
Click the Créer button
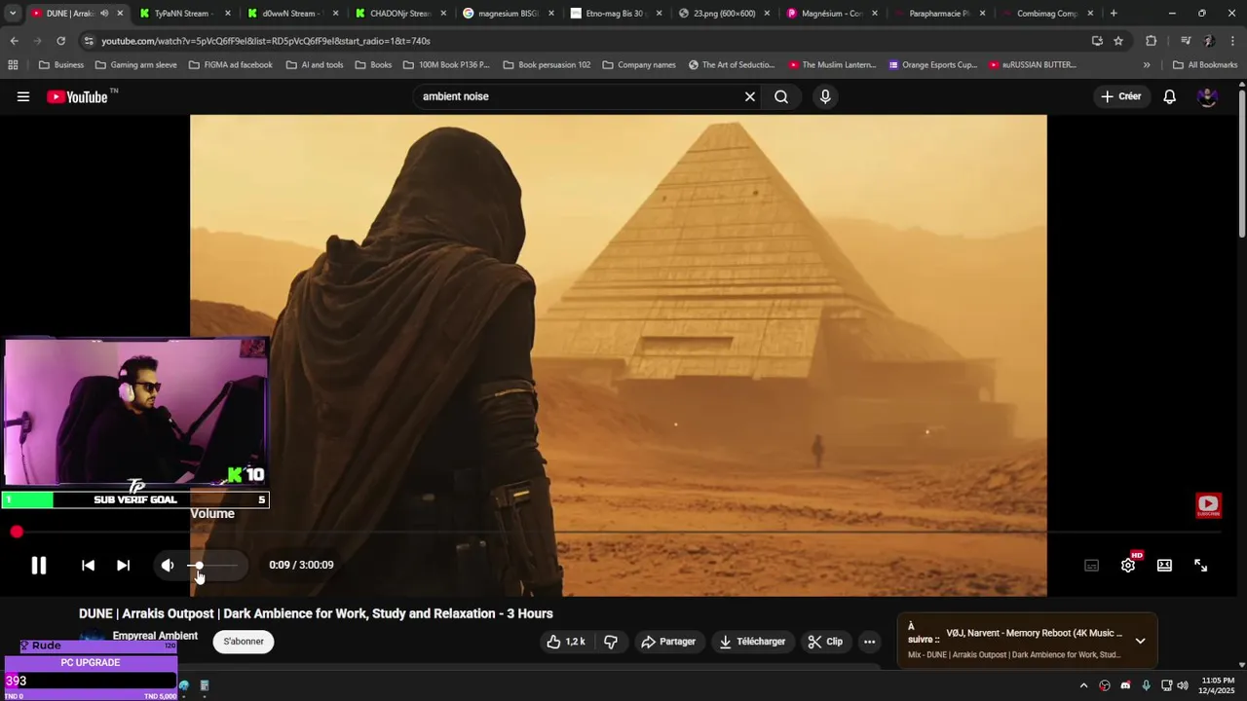pyautogui.click(x=1120, y=96)
